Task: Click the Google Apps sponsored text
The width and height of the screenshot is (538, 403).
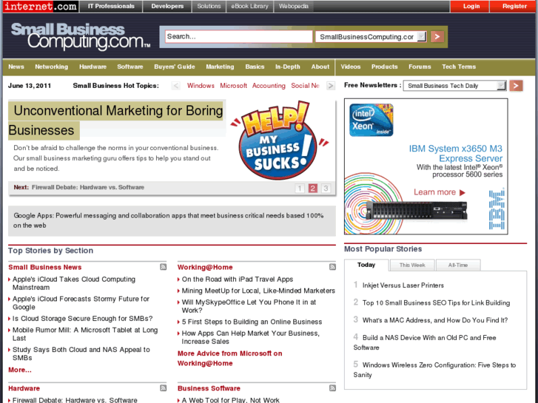Action: click(x=169, y=220)
